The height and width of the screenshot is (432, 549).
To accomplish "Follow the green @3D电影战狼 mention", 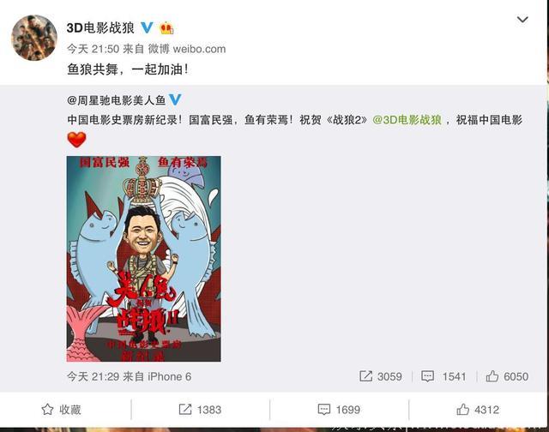I will [407, 120].
